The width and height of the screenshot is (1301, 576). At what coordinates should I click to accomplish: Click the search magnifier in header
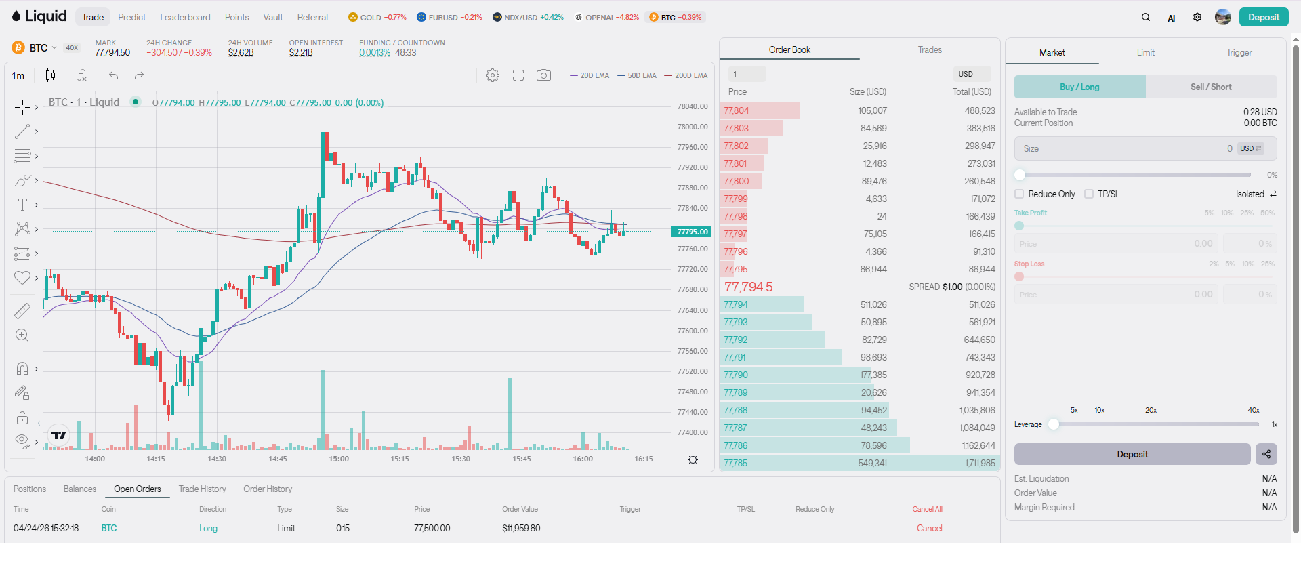(x=1146, y=17)
